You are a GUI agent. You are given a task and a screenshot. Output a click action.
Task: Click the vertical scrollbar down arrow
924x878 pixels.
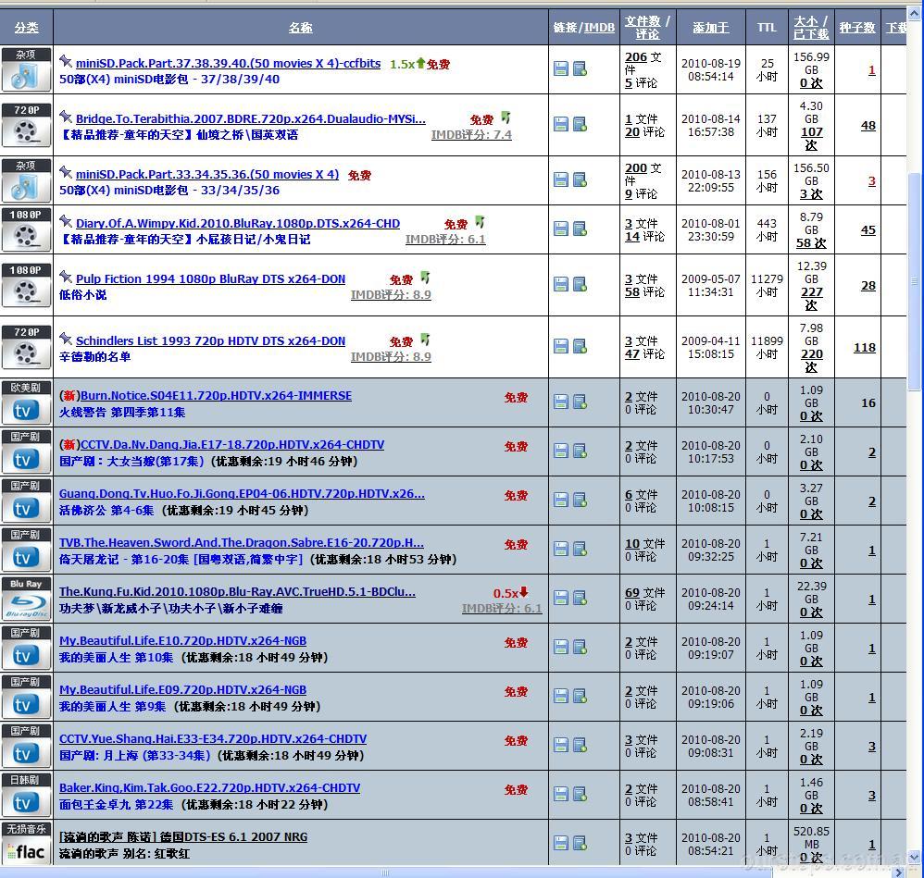(915, 857)
